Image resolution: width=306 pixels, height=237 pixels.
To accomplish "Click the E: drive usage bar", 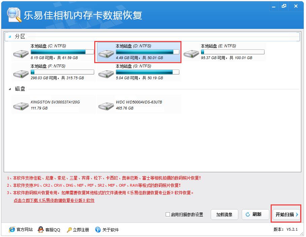I will click(233, 52).
